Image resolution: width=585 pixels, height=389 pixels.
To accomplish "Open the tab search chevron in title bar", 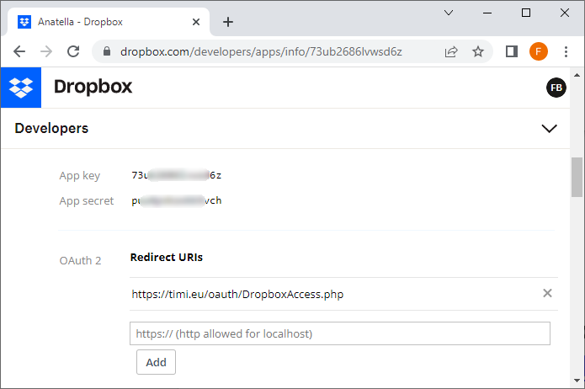I will click(449, 13).
